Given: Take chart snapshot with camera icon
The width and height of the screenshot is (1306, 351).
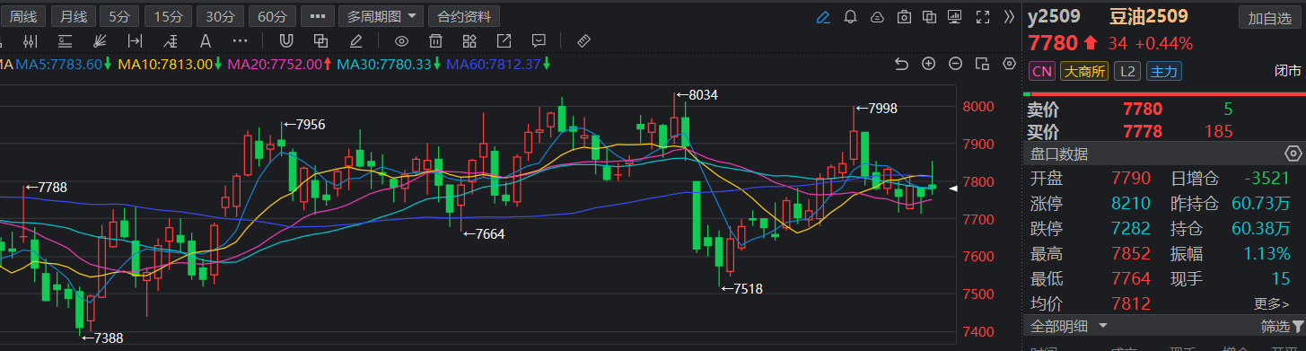Looking at the screenshot, I should (904, 16).
